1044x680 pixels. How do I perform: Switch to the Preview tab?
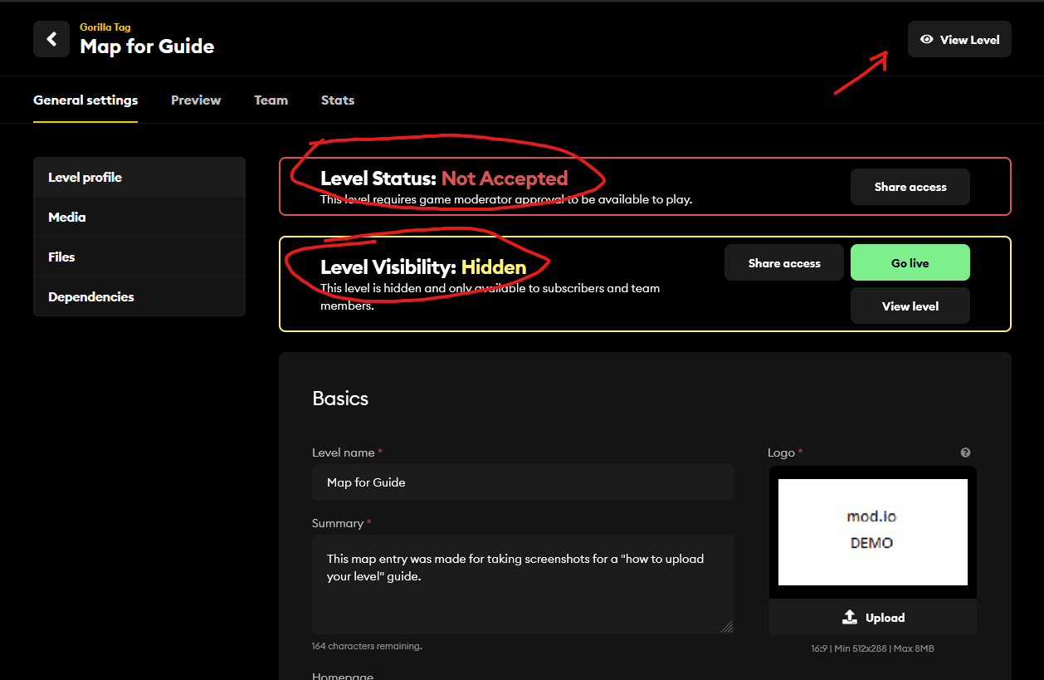pyautogui.click(x=196, y=100)
